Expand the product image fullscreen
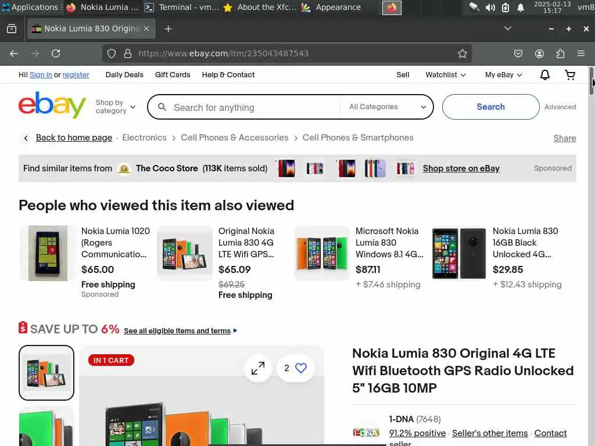The image size is (595, 446). (258, 368)
